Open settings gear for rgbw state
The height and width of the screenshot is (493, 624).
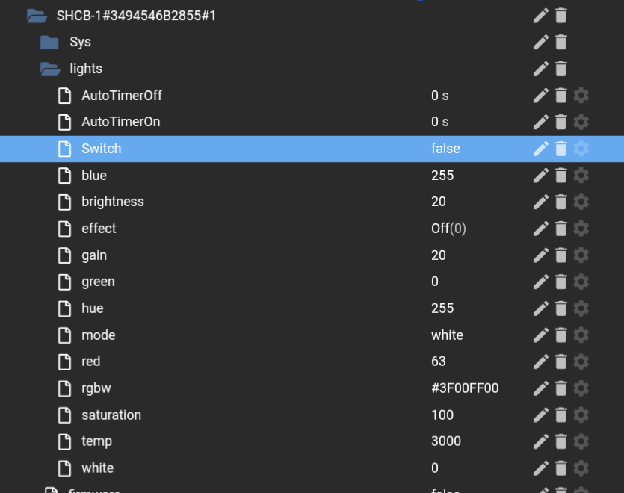pos(581,388)
